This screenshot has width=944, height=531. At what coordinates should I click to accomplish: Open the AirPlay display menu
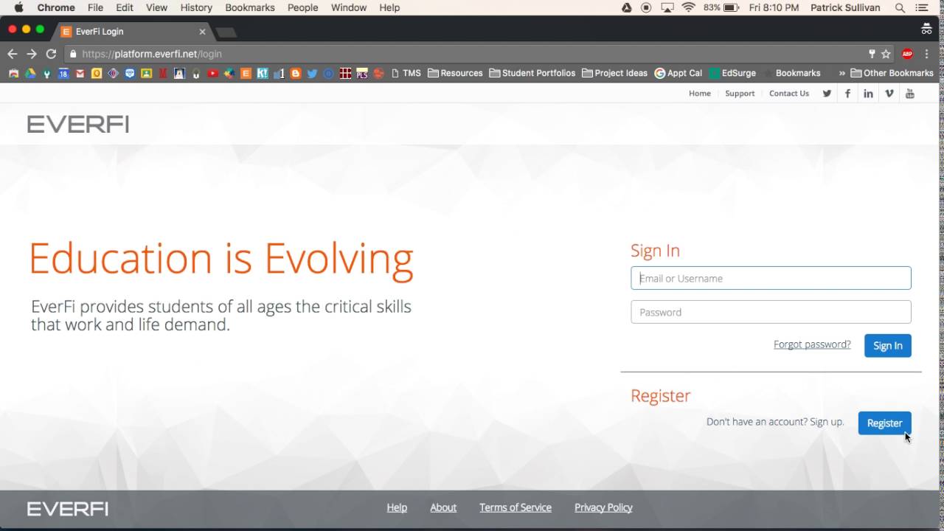(x=667, y=7)
